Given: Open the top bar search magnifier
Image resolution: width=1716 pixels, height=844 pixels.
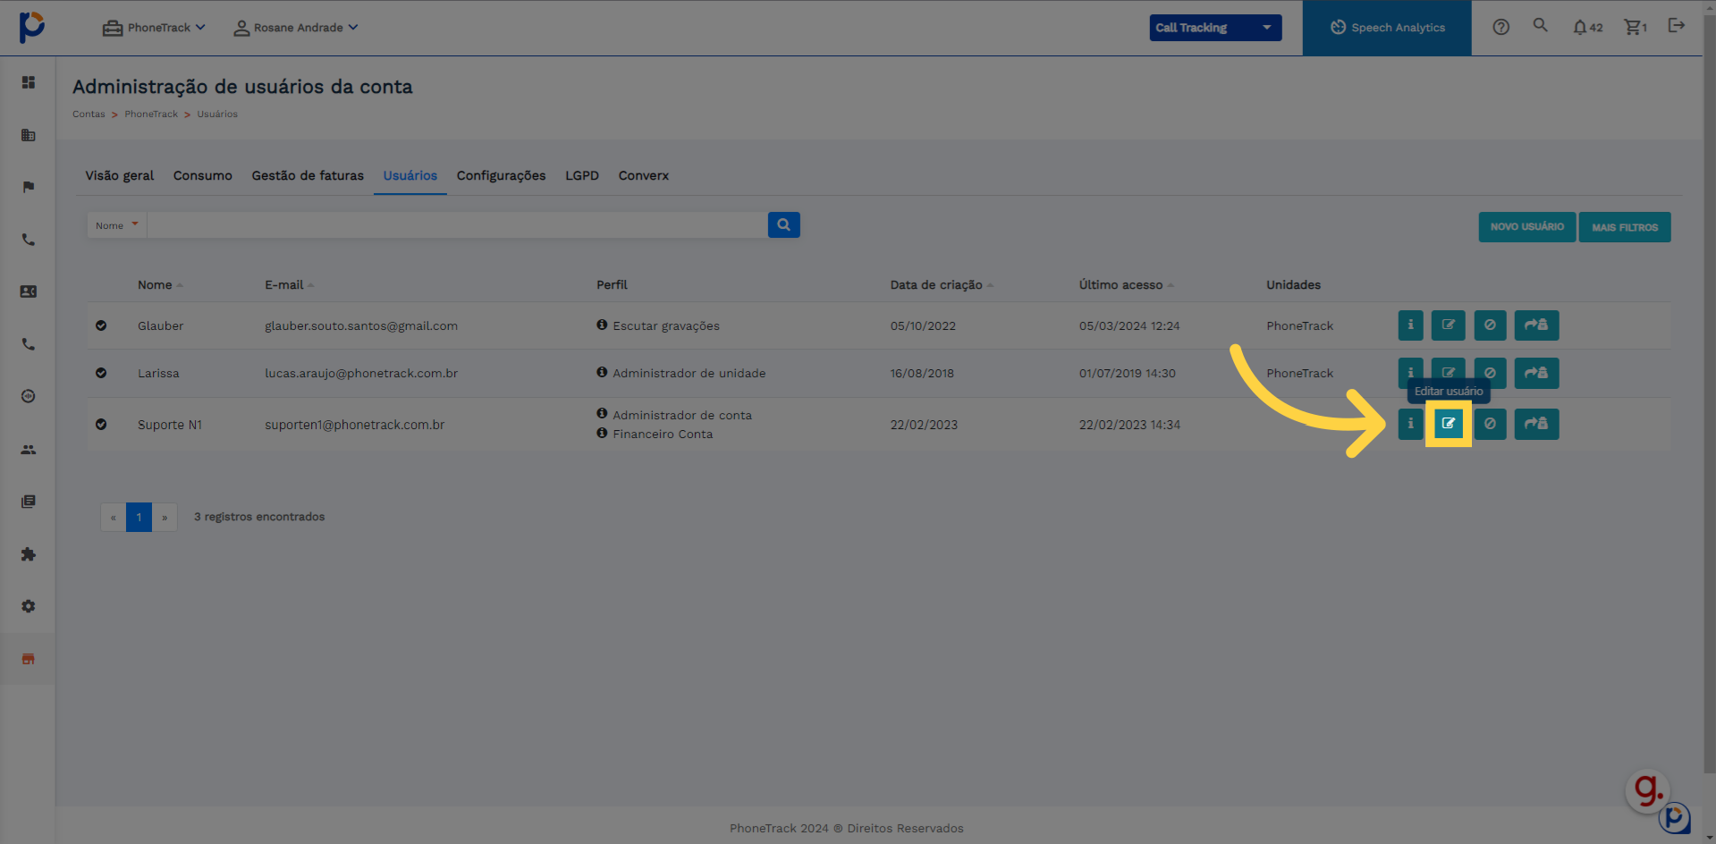Looking at the screenshot, I should (x=1540, y=26).
